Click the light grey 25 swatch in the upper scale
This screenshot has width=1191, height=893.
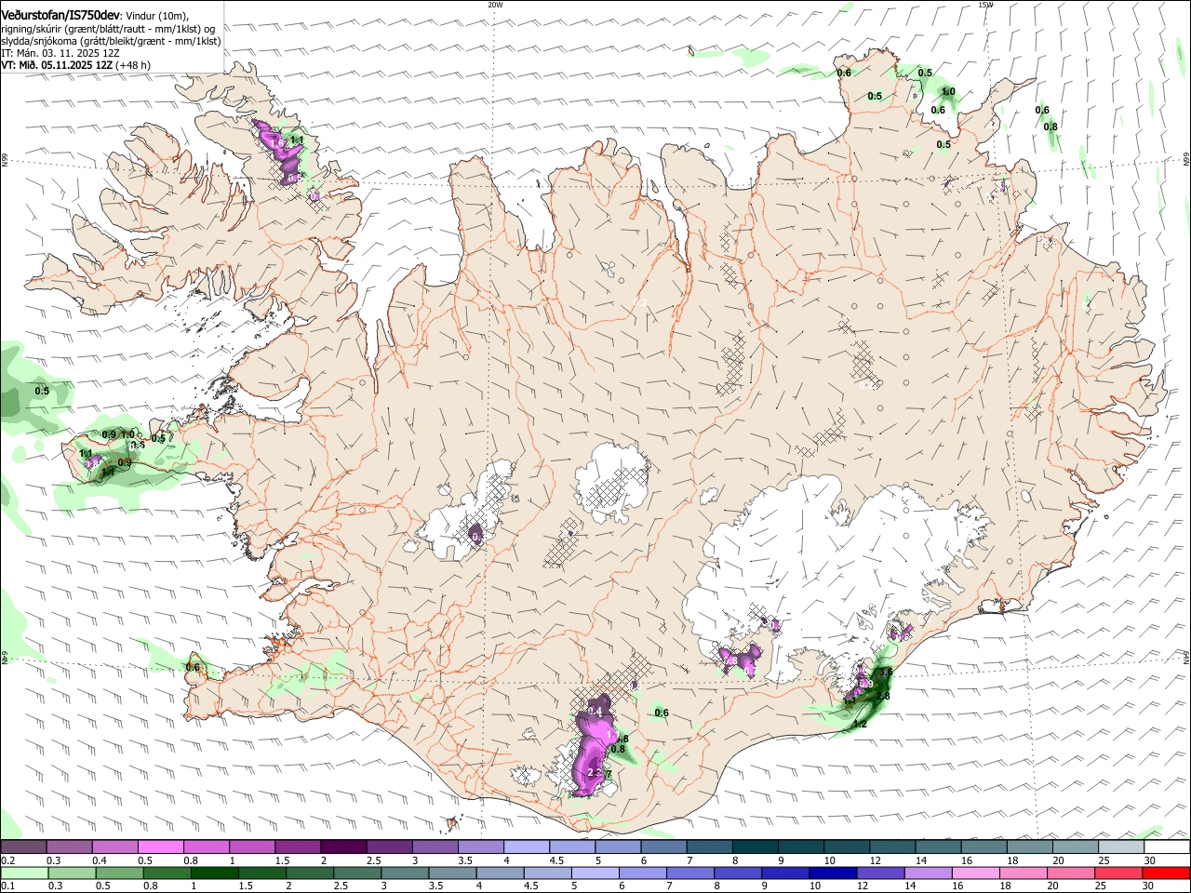(1122, 847)
